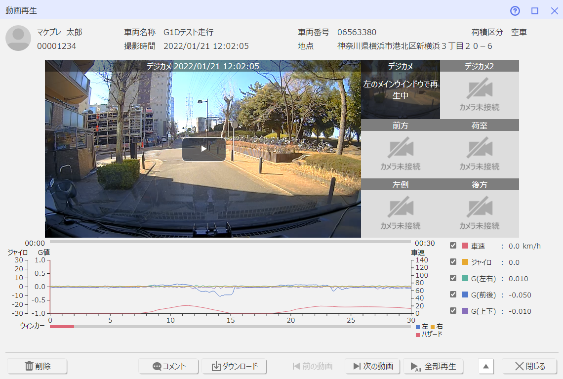
Task: Click the 後方 disconnected camera icon
Action: pyautogui.click(x=480, y=208)
